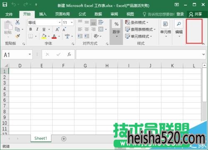Copy selection with copy icon
The height and width of the screenshot is (150, 208).
[x=17, y=29]
